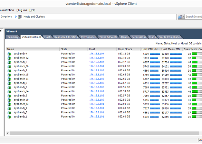Sort by the Used Space column header

click(x=128, y=49)
